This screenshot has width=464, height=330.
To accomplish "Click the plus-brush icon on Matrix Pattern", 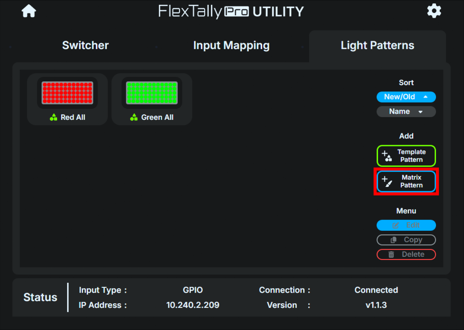I will 387,182.
